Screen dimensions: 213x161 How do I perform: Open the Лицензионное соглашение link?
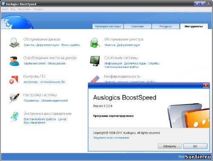[111, 138]
